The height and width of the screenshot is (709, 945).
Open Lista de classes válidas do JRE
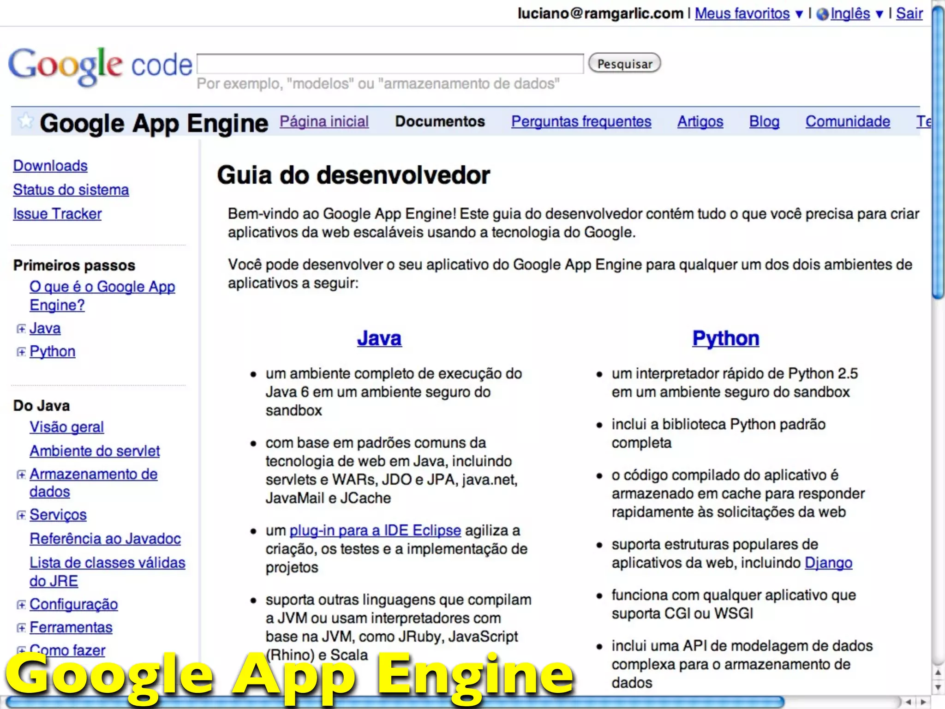click(108, 572)
